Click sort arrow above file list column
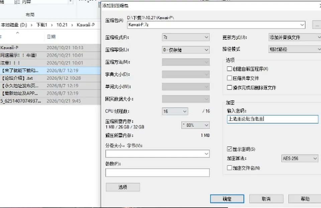The height and width of the screenshot is (208, 321). (x=18, y=33)
